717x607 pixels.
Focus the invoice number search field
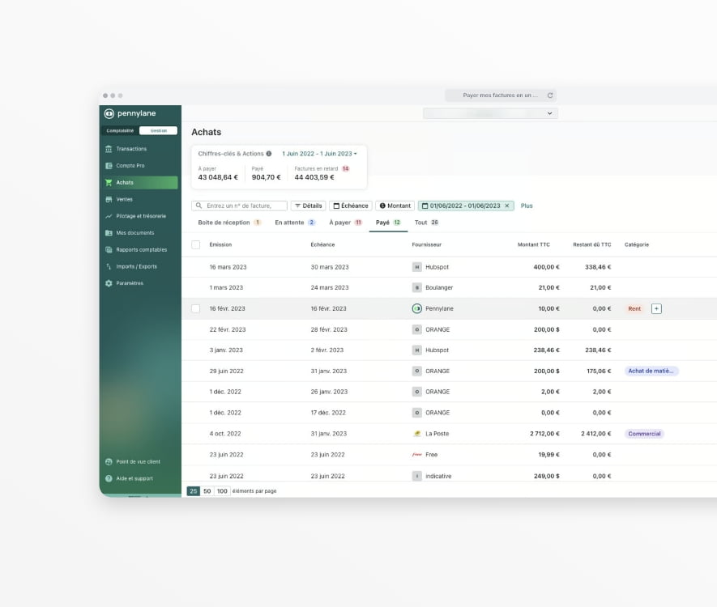(x=240, y=206)
